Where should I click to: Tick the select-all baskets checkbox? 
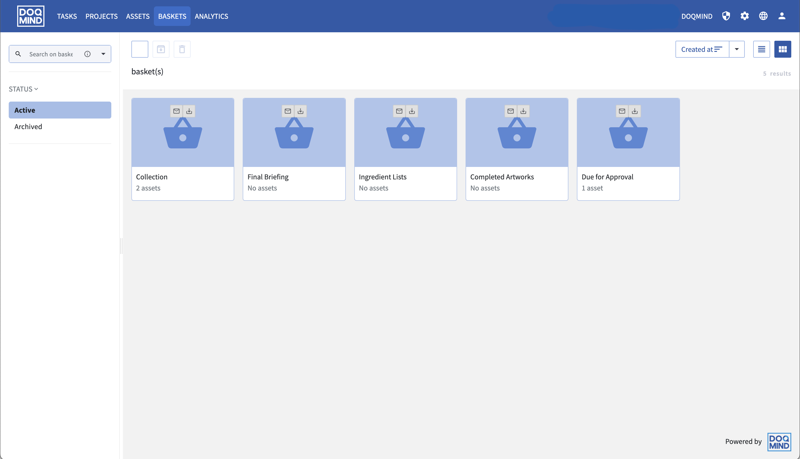pos(140,49)
